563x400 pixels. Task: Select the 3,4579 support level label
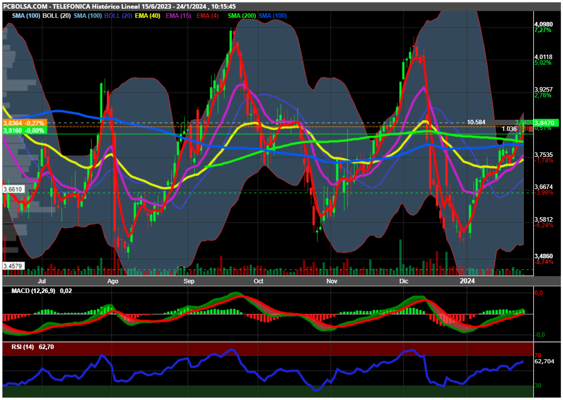pos(13,266)
